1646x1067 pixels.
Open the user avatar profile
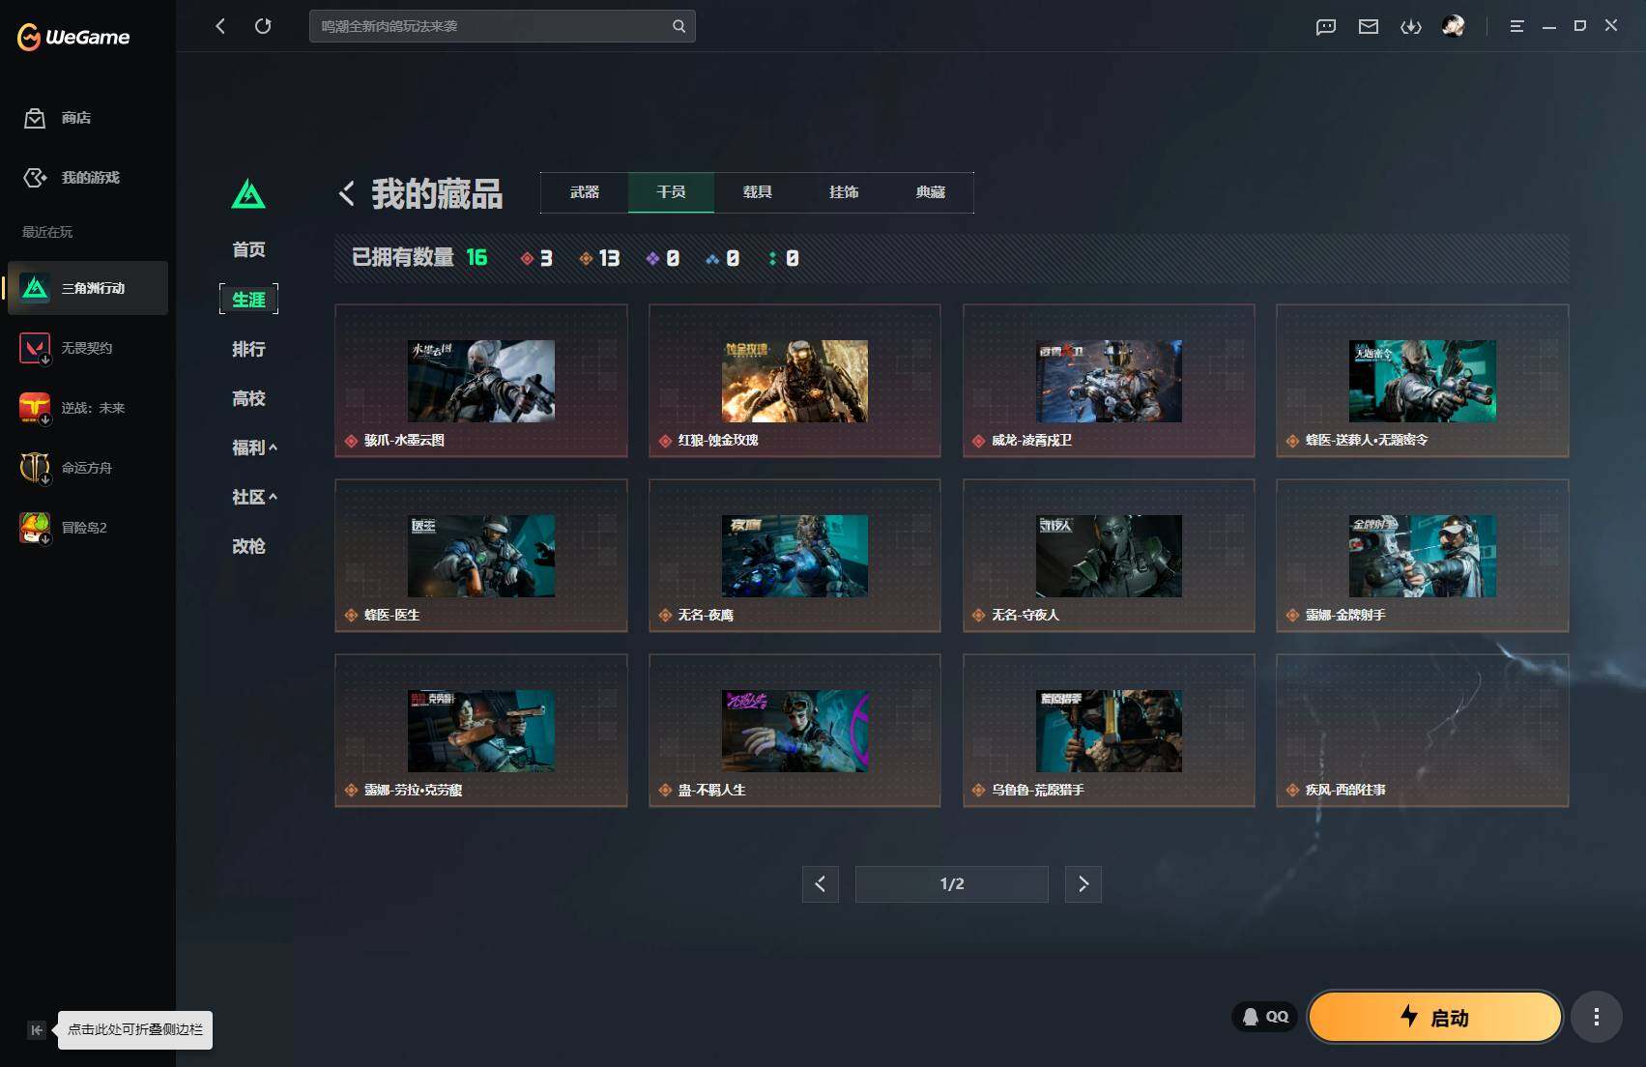[1454, 26]
